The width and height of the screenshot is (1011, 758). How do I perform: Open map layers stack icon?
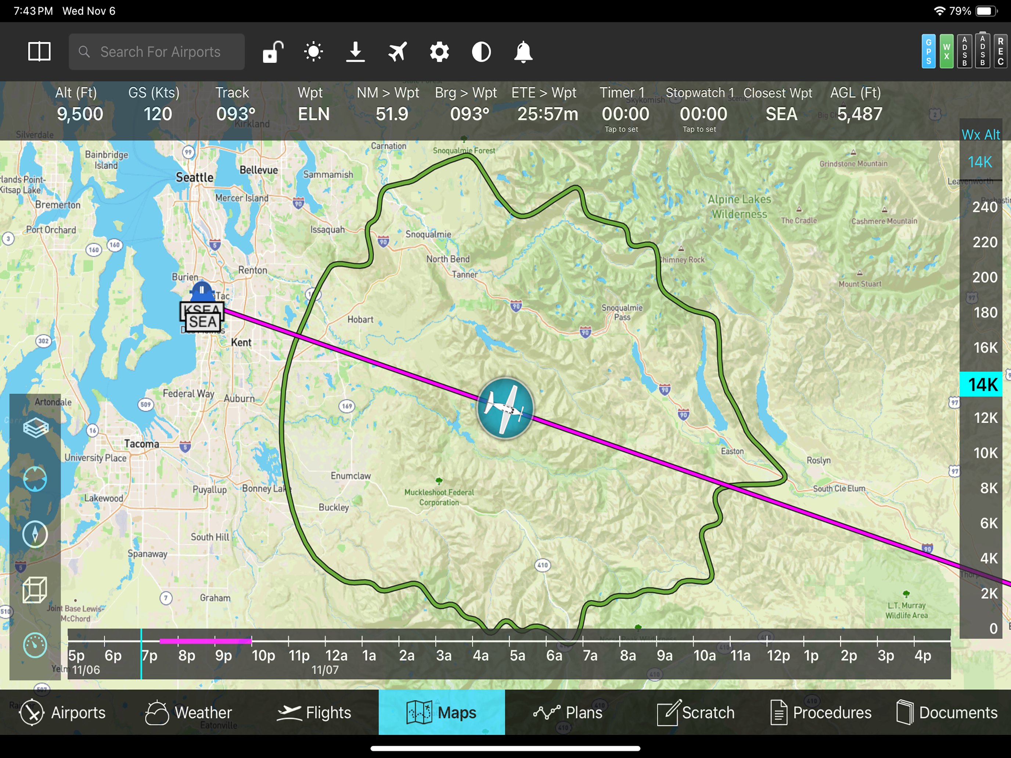(x=35, y=428)
